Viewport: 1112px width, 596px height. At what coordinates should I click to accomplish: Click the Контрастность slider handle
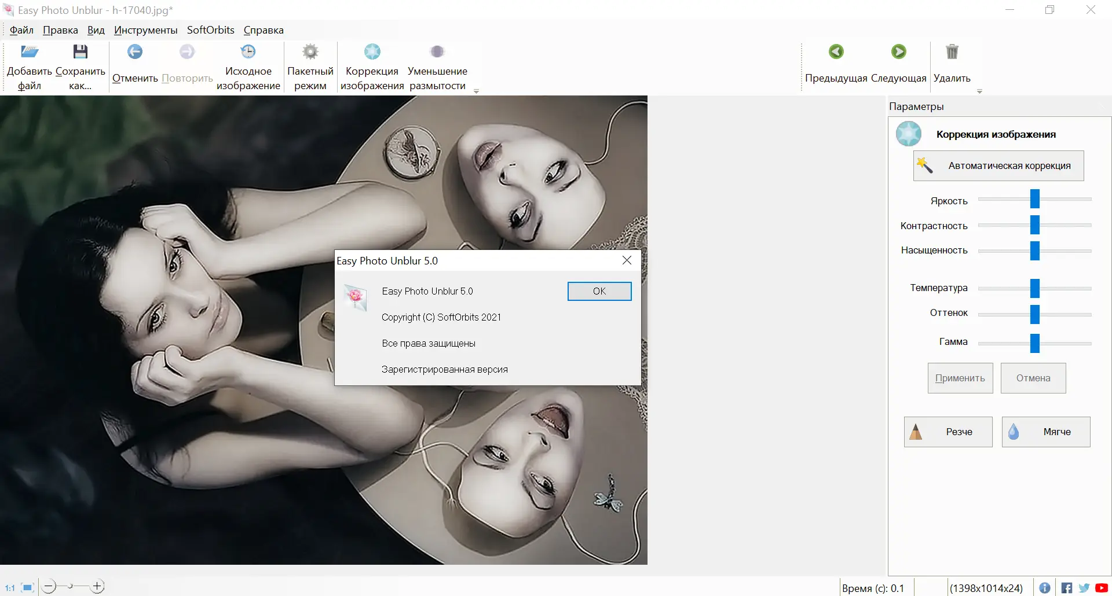[1035, 225]
